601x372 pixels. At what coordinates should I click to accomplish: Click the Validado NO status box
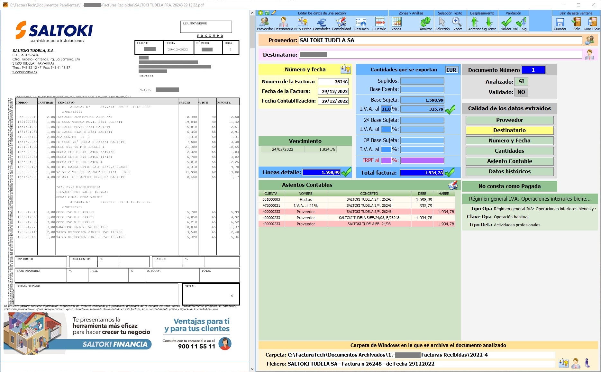pyautogui.click(x=521, y=92)
